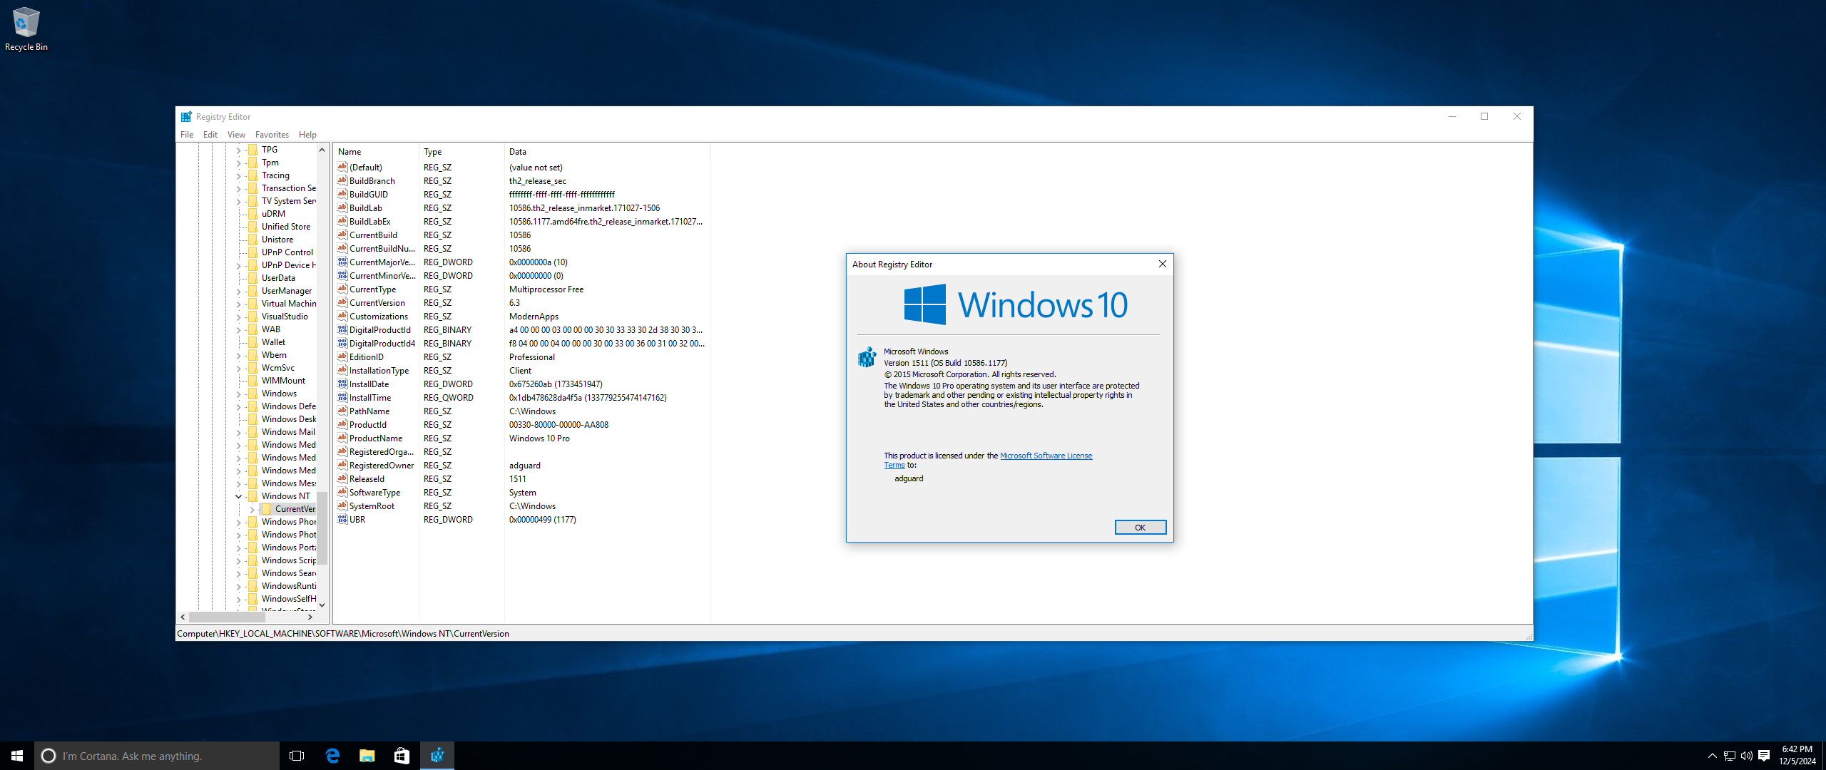Click the string icon of RegisteredOwner
This screenshot has width=1826, height=770.
tap(342, 465)
